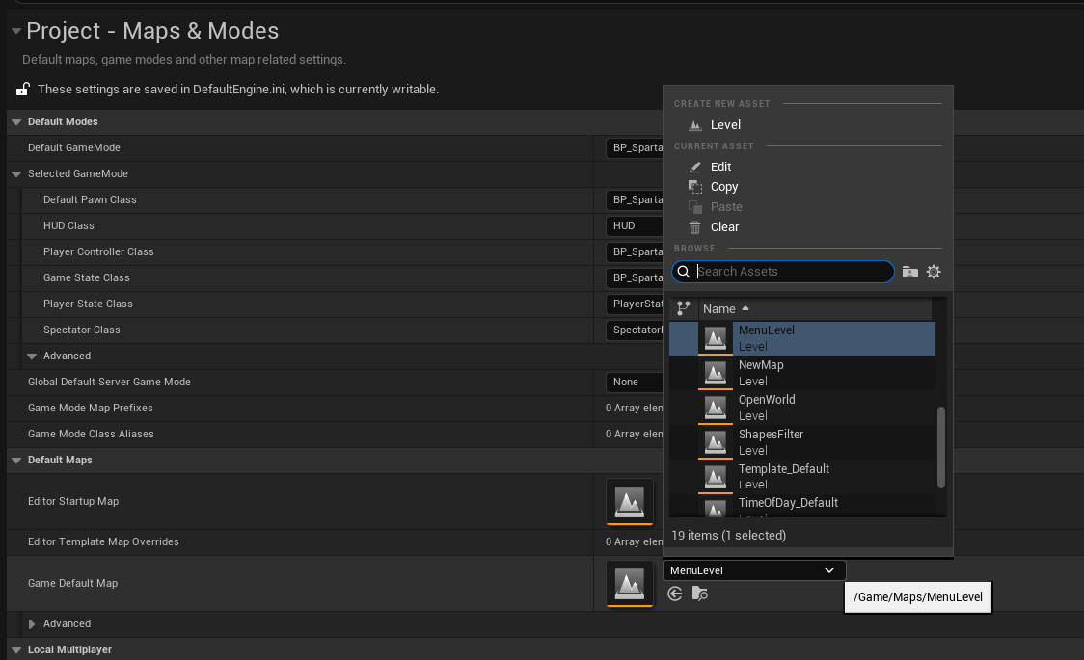Expand Advanced under Default Maps
This screenshot has width=1084, height=660.
[x=32, y=624]
